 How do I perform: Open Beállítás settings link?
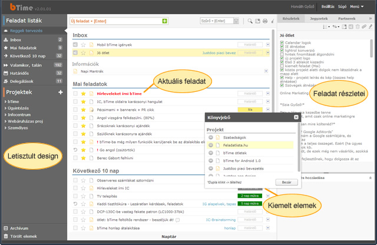tap(328, 6)
